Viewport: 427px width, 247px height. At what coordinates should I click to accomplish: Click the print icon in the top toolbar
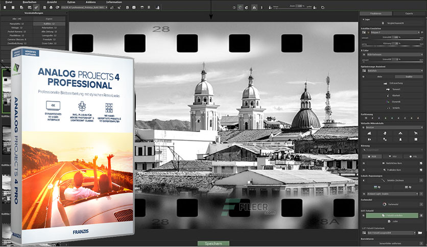pyautogui.click(x=51, y=7)
